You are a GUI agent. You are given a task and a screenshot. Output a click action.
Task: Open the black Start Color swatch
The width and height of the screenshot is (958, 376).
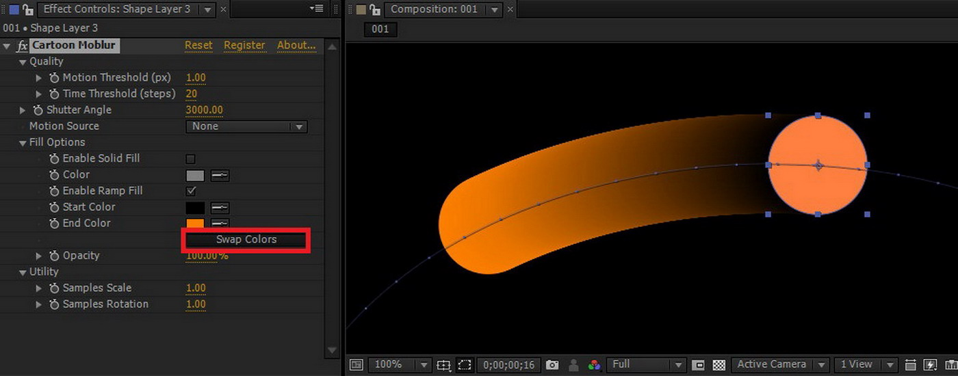(x=195, y=208)
